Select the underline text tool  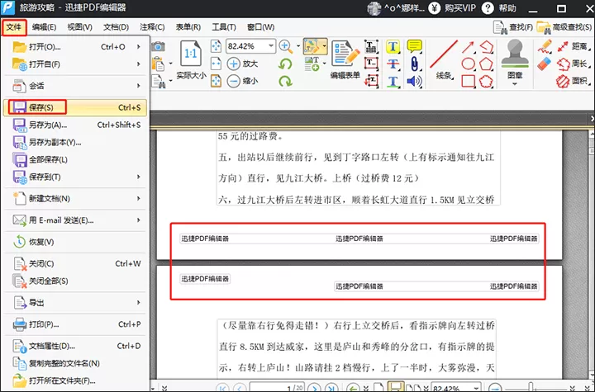(x=393, y=81)
